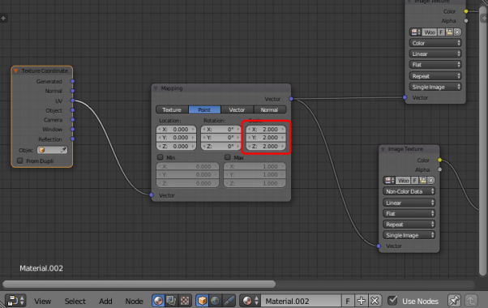Viewport: 488px width, 308px height.
Task: Click Scale X field showing 2.000
Action: [x=266, y=129]
